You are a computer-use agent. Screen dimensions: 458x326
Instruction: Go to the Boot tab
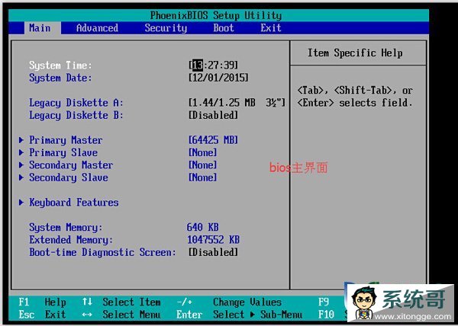(224, 28)
